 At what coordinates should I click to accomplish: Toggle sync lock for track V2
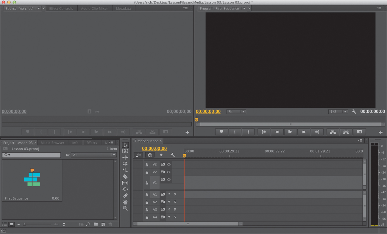[163, 172]
